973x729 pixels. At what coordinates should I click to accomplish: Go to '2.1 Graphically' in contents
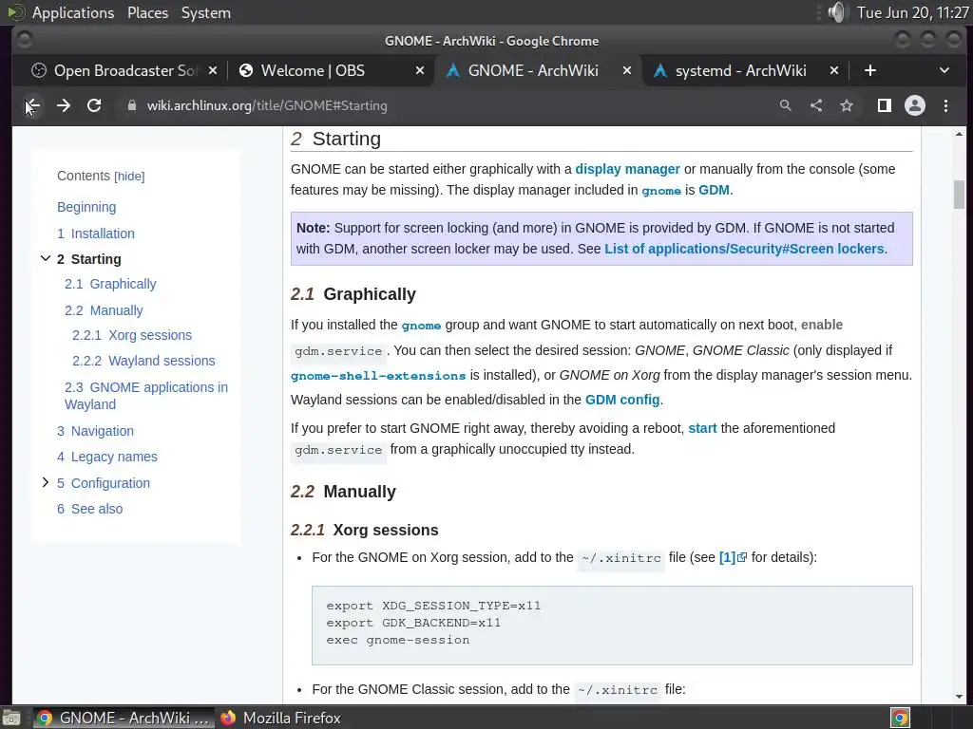pos(110,284)
